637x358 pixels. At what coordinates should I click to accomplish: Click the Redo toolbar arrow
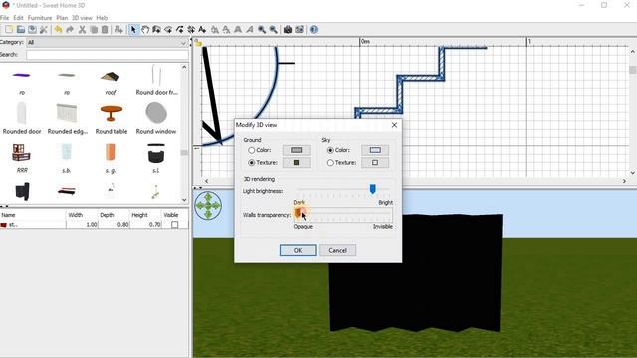click(x=70, y=29)
